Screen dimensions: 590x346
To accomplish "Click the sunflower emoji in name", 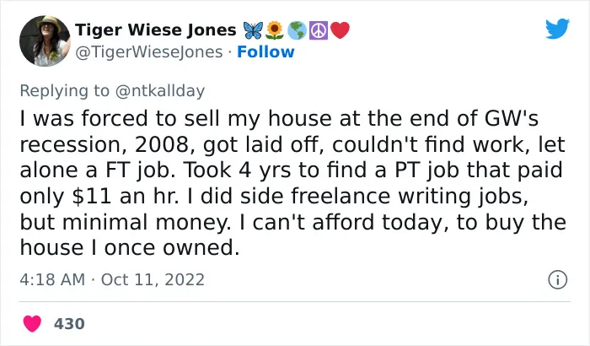I will tap(275, 30).
